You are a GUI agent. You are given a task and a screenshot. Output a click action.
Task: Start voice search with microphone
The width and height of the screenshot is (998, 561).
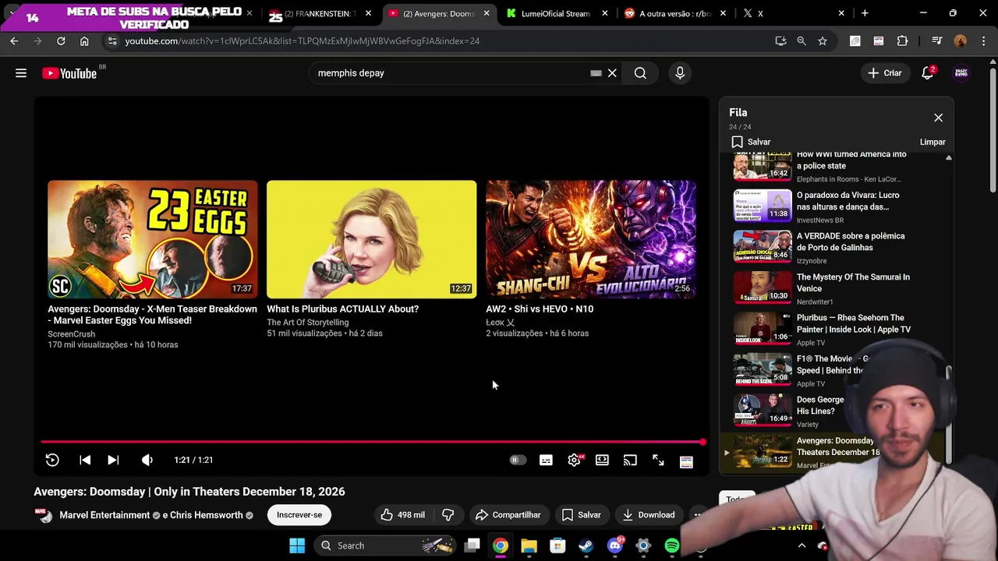[x=680, y=73]
